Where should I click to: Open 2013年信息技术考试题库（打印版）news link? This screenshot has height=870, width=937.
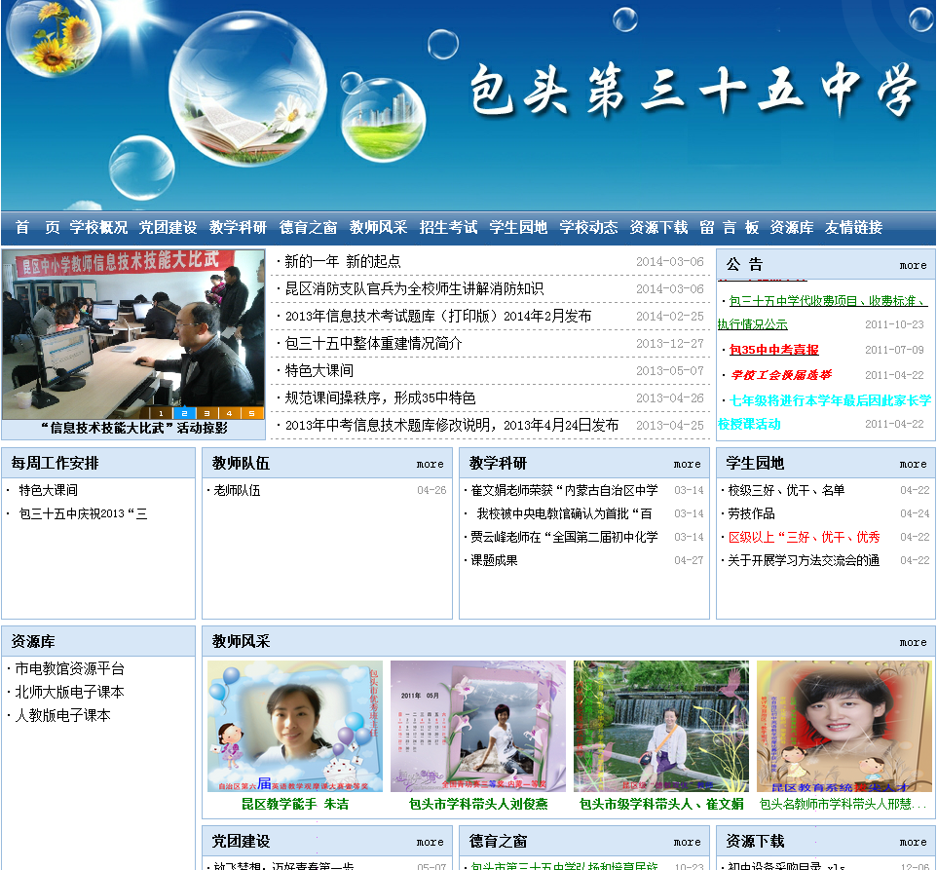(x=438, y=316)
